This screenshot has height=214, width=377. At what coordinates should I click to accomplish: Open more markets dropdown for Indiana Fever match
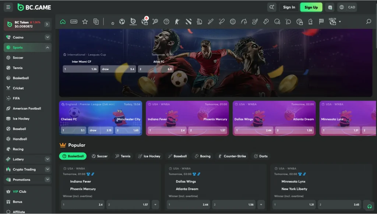(155, 204)
